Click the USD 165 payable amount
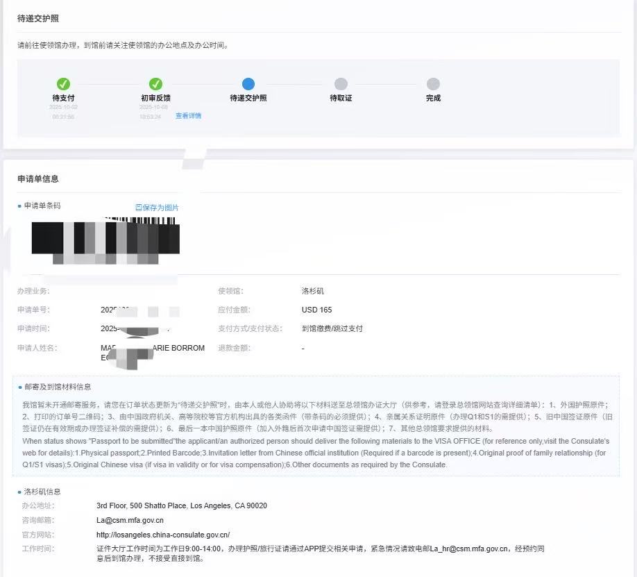 [316, 310]
